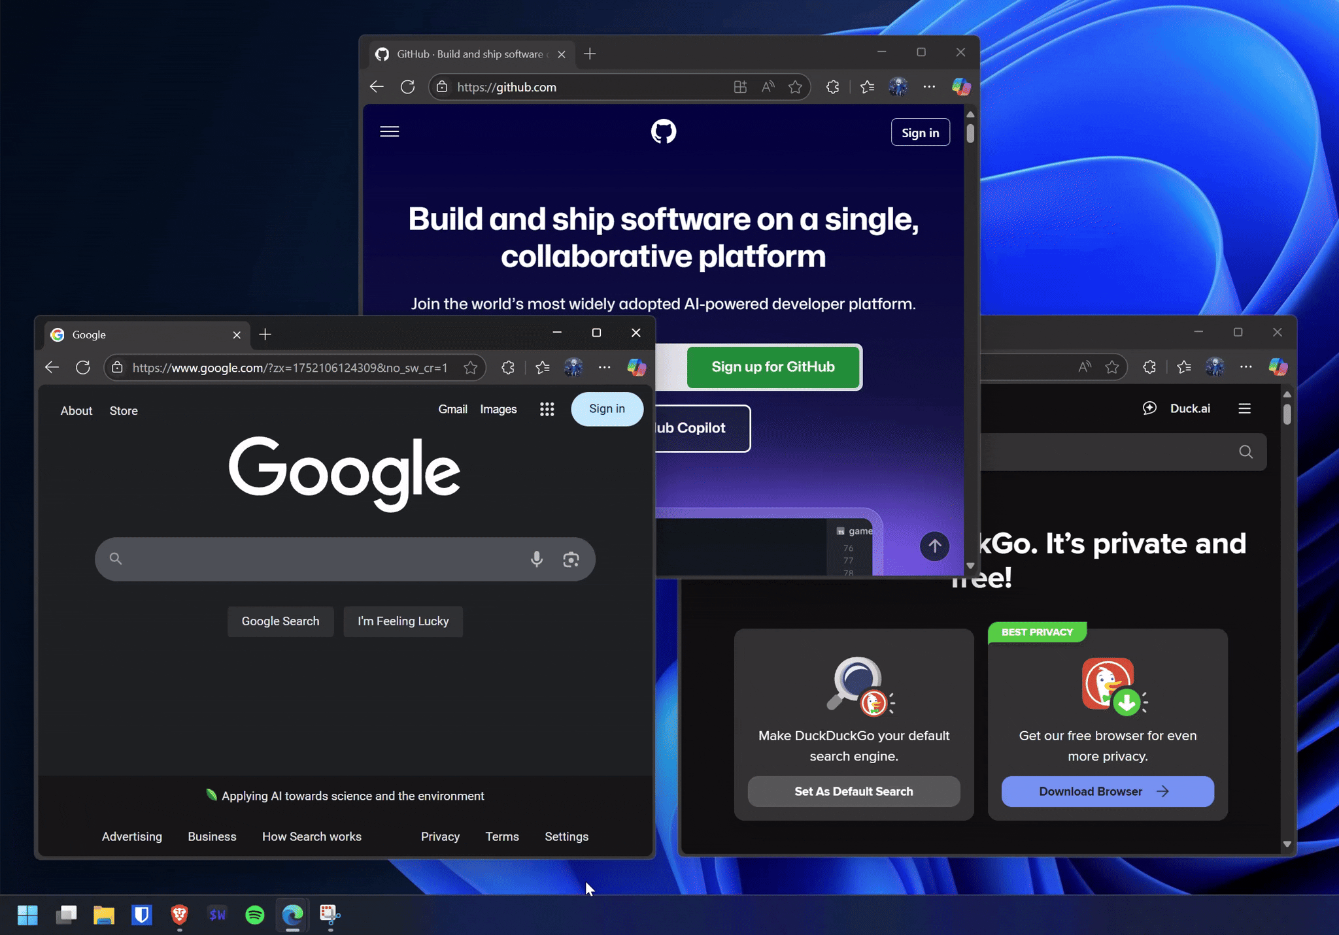
Task: Open profile avatar in GitHub window
Action: pyautogui.click(x=898, y=87)
